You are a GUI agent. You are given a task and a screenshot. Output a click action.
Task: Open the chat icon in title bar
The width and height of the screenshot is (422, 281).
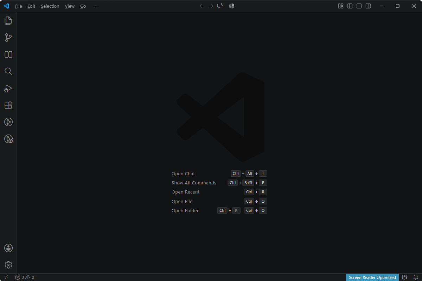pyautogui.click(x=220, y=6)
